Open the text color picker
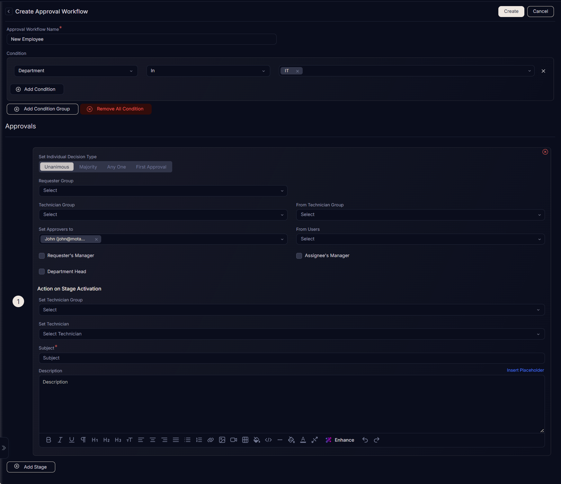This screenshot has height=484, width=561. [x=303, y=440]
